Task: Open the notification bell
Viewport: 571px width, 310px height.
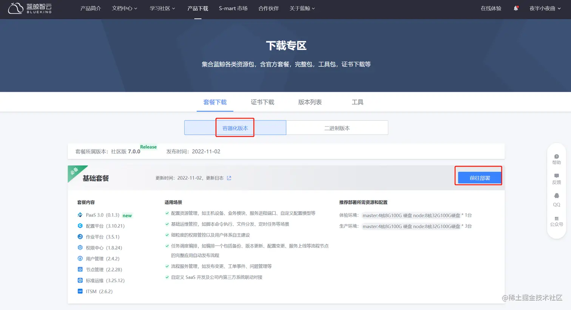Action: [x=516, y=8]
